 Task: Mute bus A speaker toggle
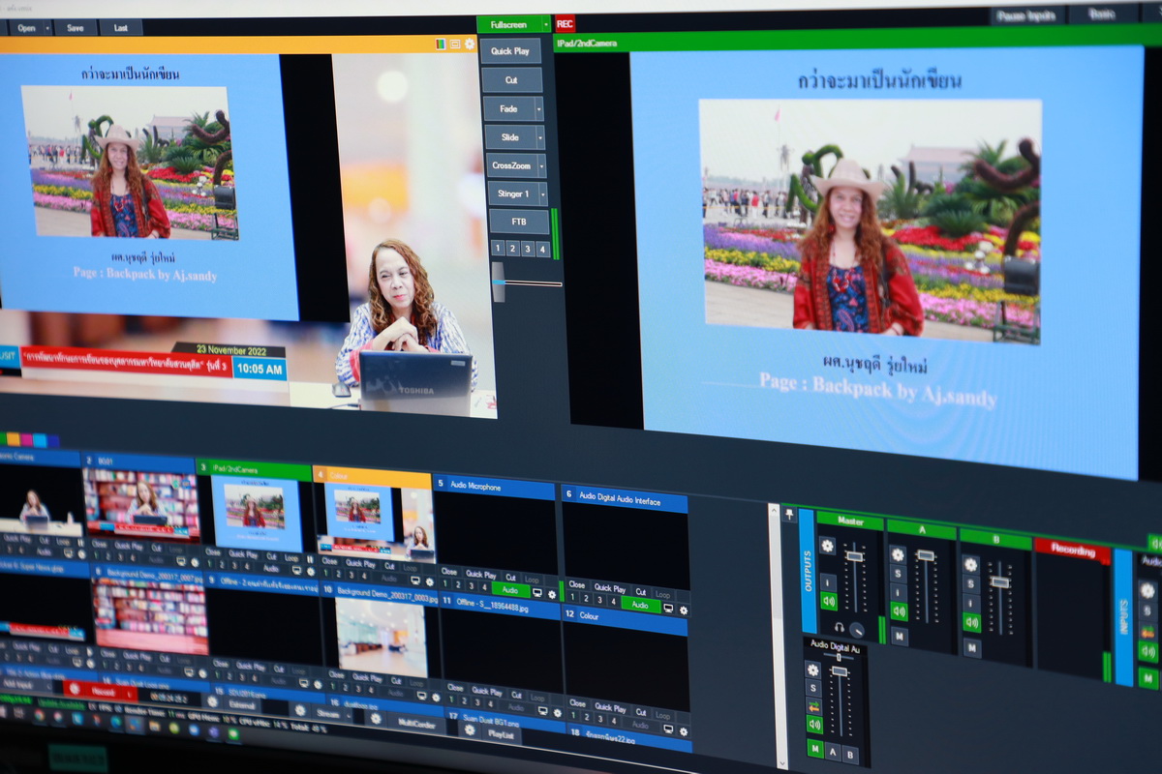pyautogui.click(x=899, y=611)
